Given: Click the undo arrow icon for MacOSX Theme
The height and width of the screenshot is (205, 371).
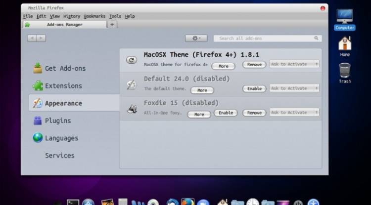Looking at the screenshot, I should click(132, 60).
